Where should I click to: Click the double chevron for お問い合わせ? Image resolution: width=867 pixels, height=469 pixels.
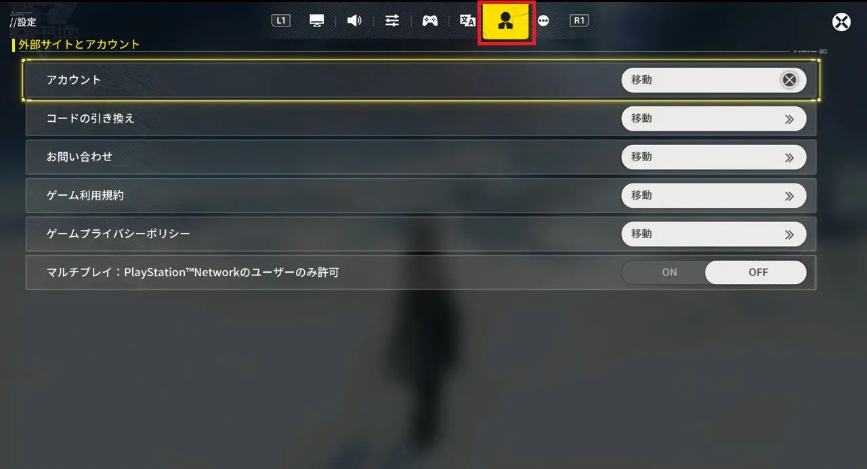pos(789,157)
